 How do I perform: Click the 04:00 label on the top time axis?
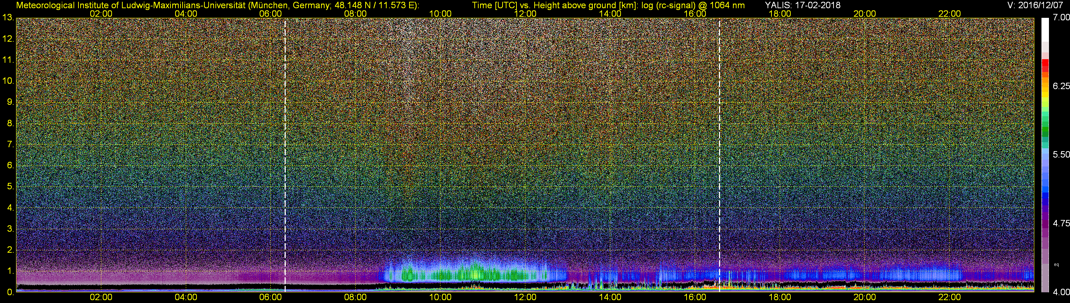186,14
